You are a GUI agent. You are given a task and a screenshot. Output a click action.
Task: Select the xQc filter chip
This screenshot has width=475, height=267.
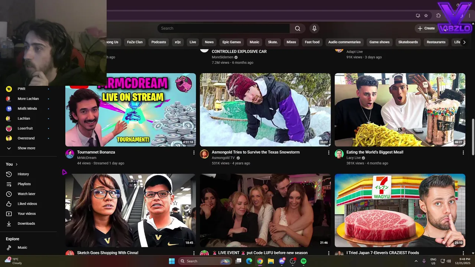tap(178, 42)
